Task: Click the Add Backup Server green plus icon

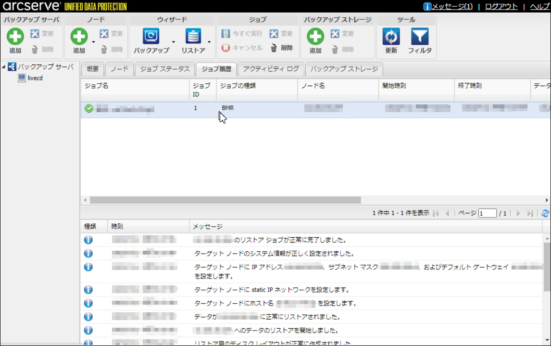Action: coord(15,37)
